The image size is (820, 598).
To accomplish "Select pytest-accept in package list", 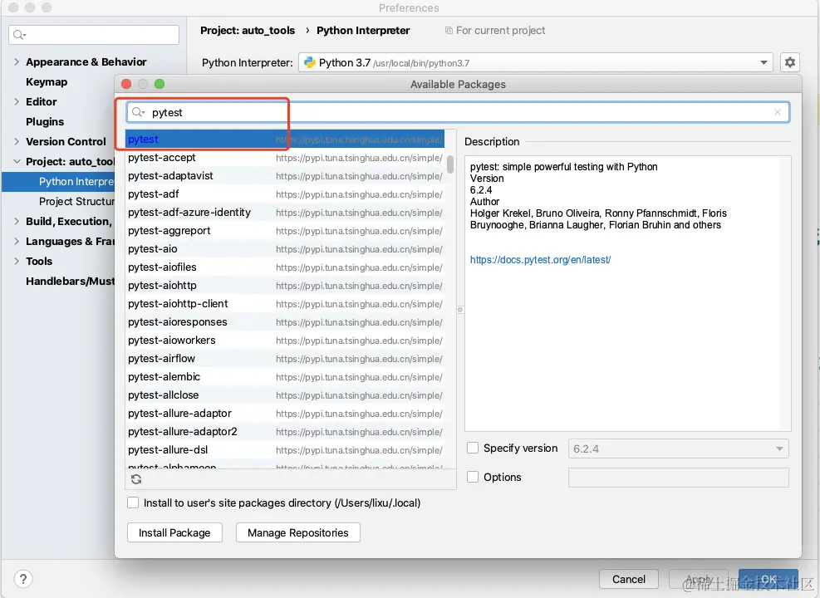I will click(x=285, y=158).
